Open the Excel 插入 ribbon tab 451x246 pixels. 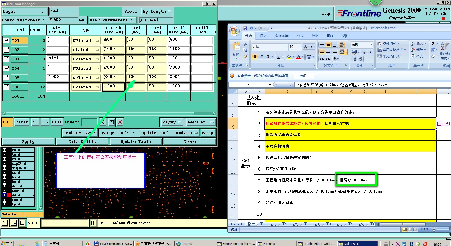(263, 36)
